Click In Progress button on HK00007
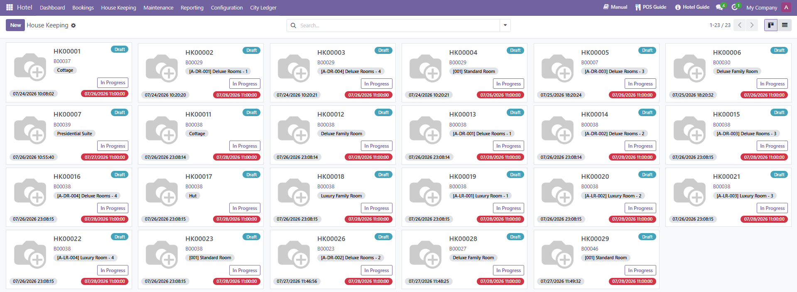Viewport: 797px width, 292px height. [113, 146]
